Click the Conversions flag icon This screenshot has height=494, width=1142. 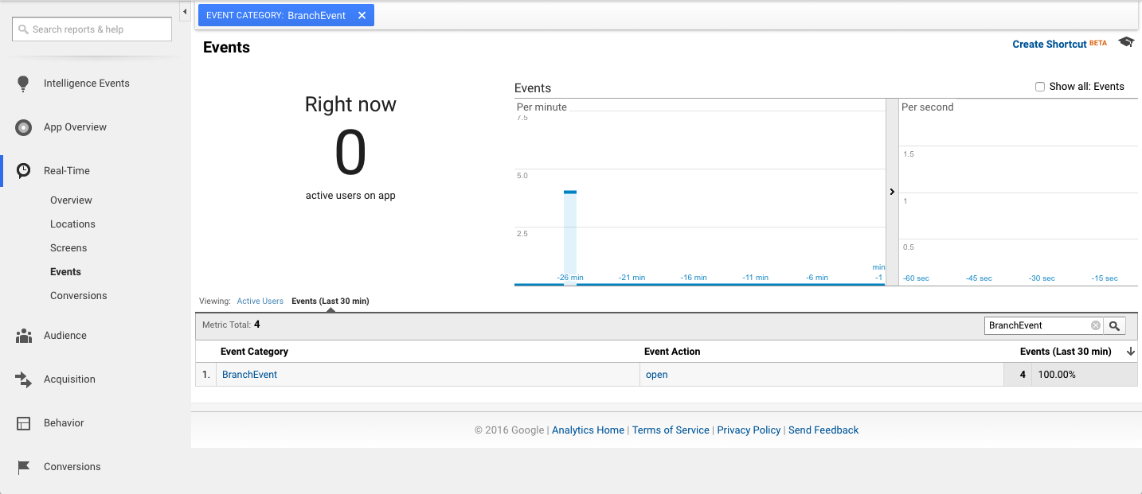(23, 467)
